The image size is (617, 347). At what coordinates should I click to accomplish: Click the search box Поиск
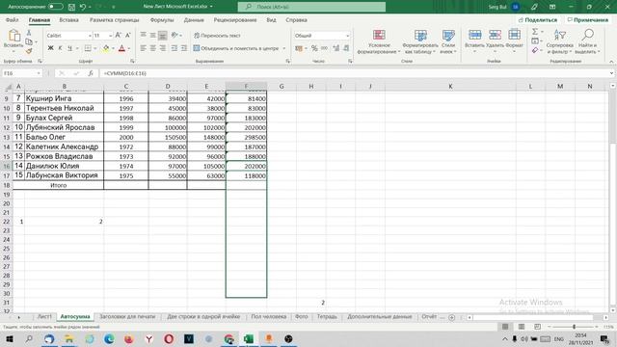point(311,7)
